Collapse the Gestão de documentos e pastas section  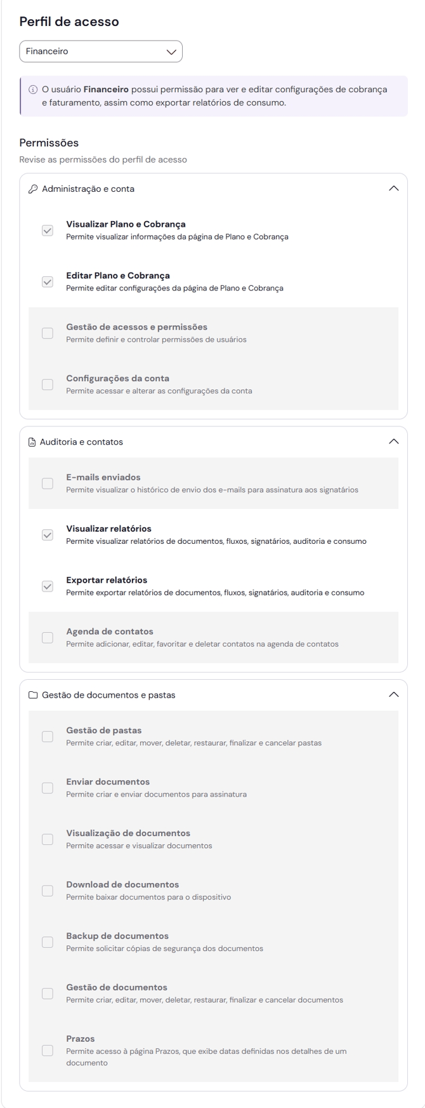click(393, 695)
